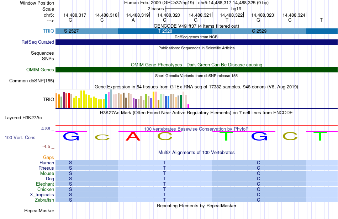Open the Repeating Elements by RepeatMasker title
The height and width of the screenshot is (219, 338).
coord(196,206)
